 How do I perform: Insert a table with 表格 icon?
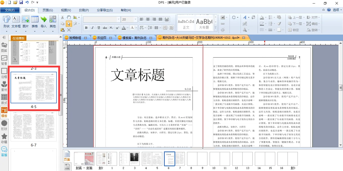(35, 21)
